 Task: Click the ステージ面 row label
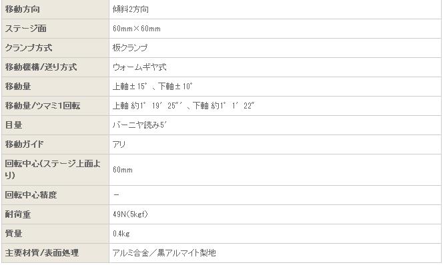pyautogui.click(x=26, y=29)
